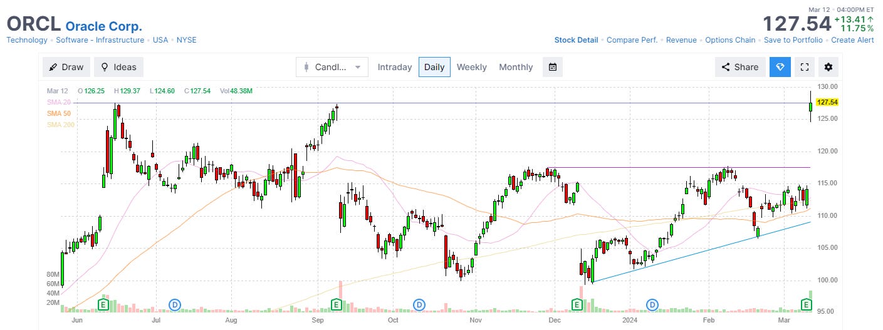Open the NYSE exchange link
Image resolution: width=883 pixels, height=330 pixels.
186,40
